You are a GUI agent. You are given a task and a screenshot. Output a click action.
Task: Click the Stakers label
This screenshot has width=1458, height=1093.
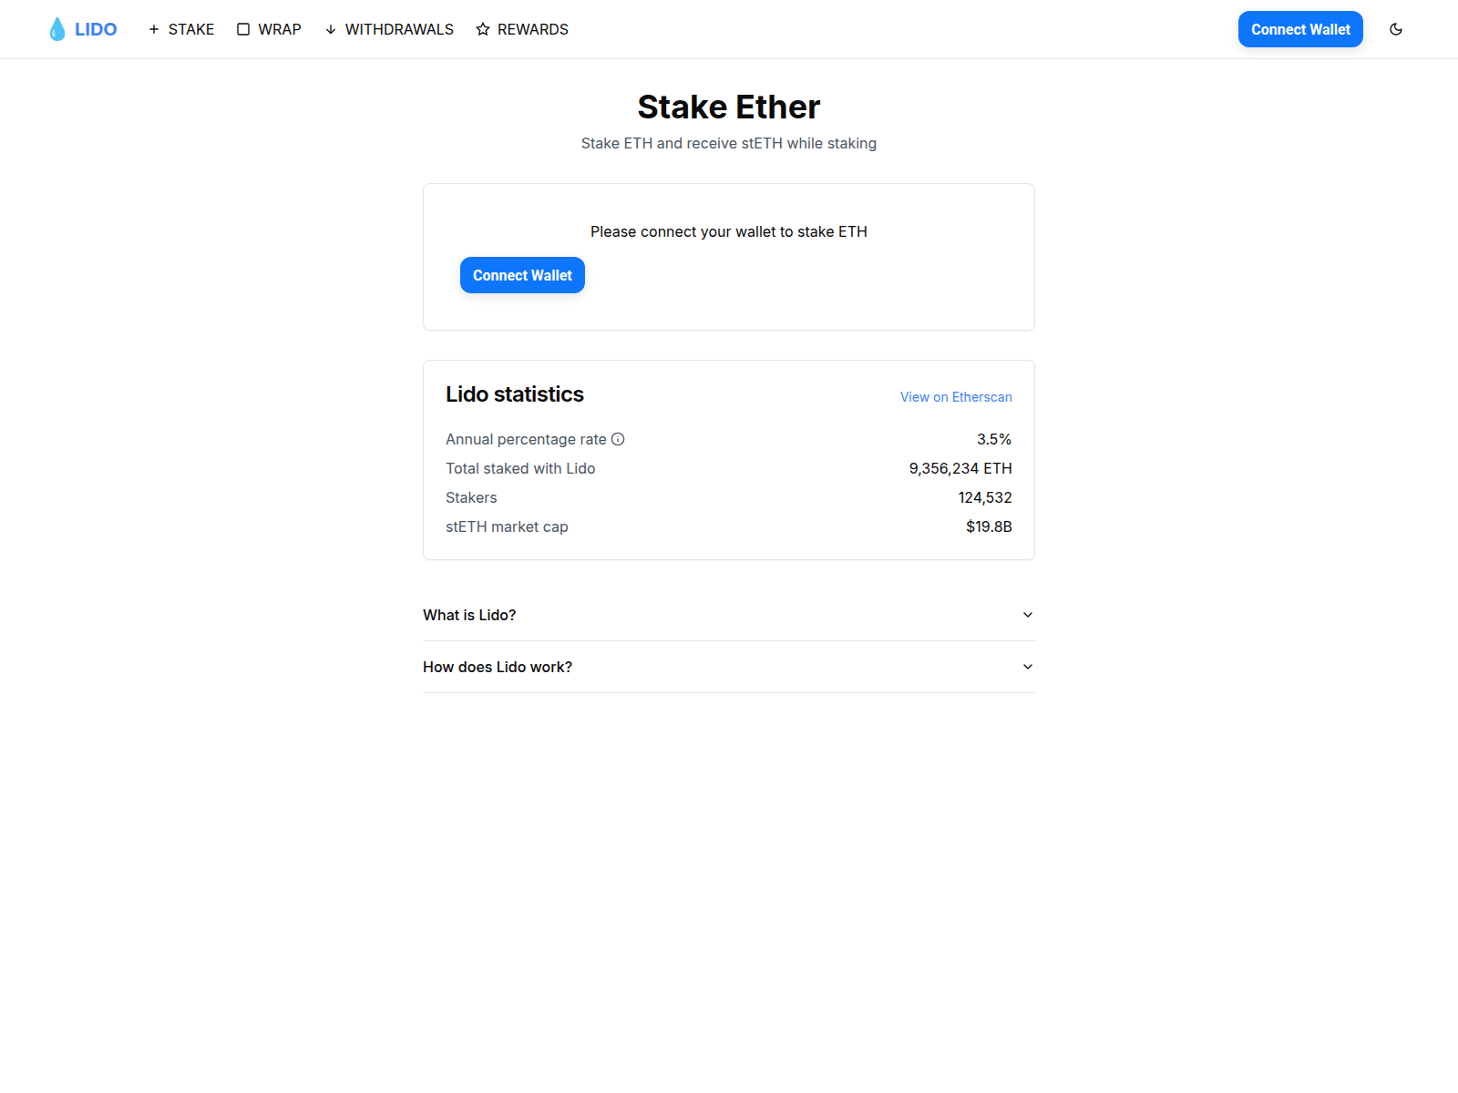point(471,497)
